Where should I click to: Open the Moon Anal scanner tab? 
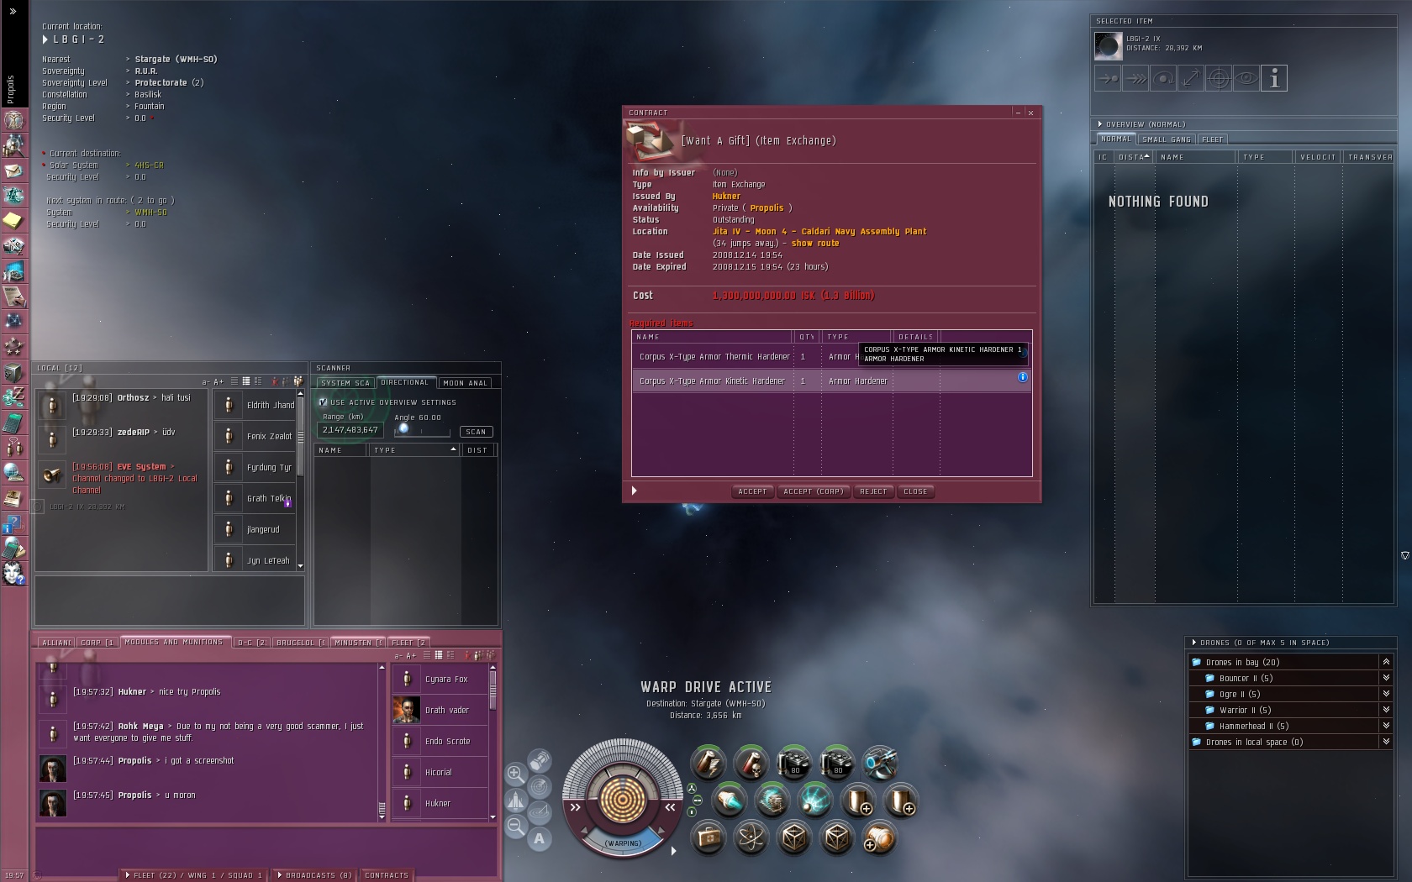click(466, 383)
